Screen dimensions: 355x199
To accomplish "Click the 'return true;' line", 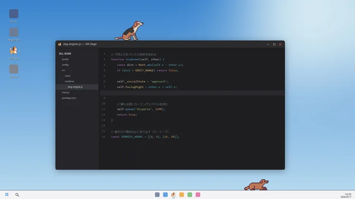I will pos(127,115).
